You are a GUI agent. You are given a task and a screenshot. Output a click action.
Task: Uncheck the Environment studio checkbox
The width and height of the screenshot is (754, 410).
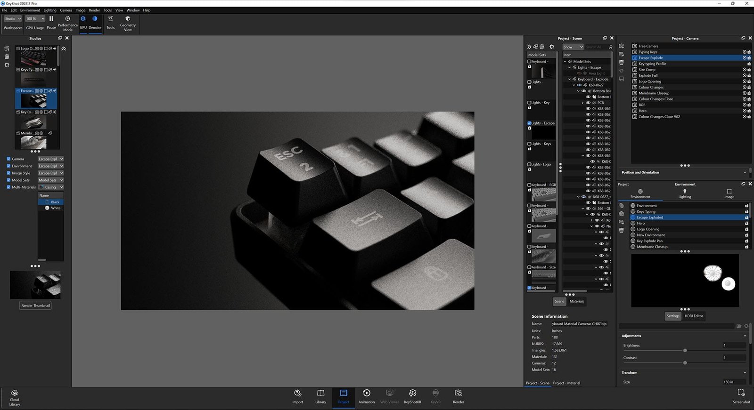coord(8,166)
